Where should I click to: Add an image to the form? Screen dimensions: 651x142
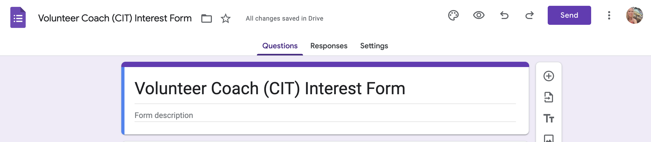point(549,138)
